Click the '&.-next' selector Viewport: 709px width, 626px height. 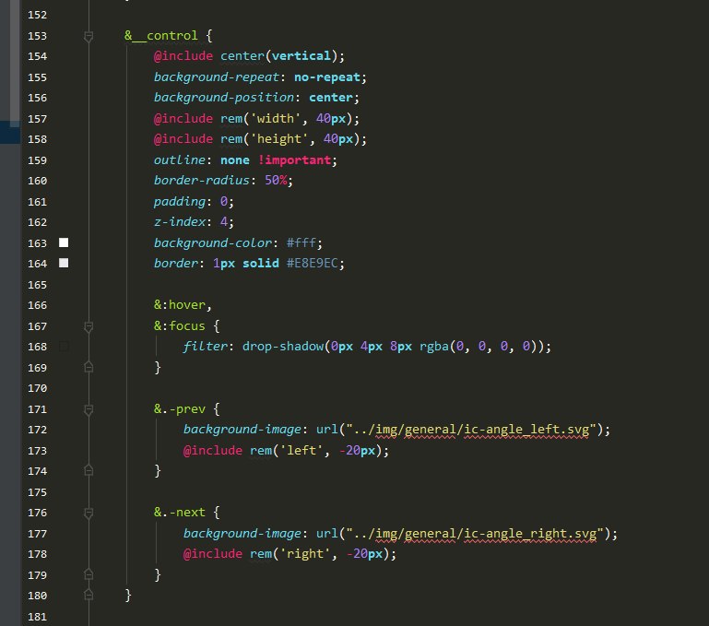tap(179, 513)
